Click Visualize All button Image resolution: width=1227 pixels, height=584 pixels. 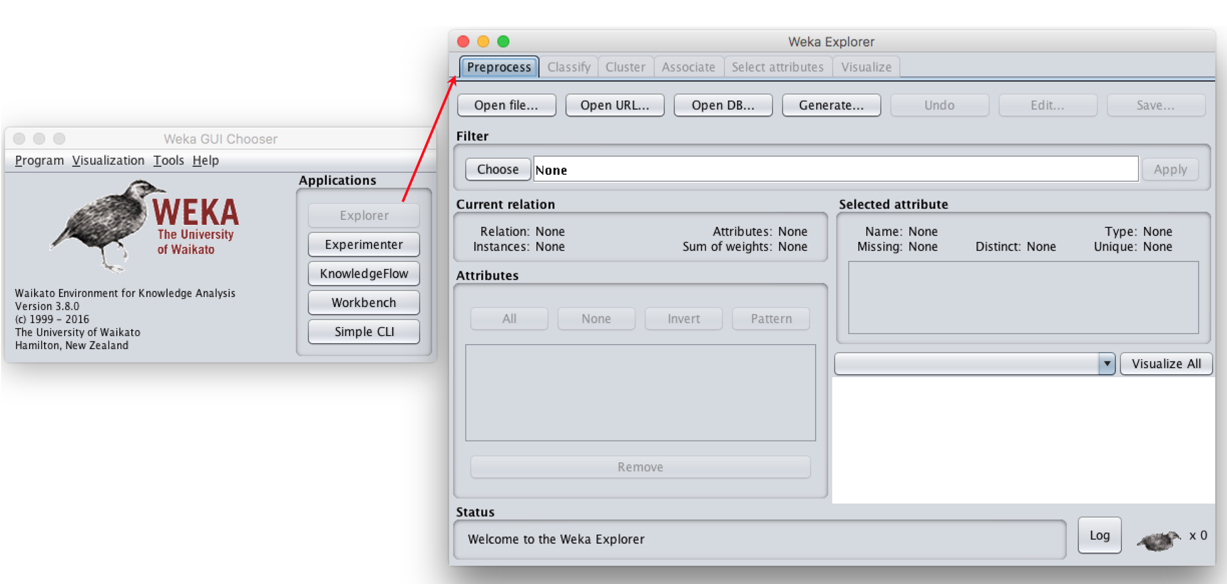click(x=1166, y=363)
